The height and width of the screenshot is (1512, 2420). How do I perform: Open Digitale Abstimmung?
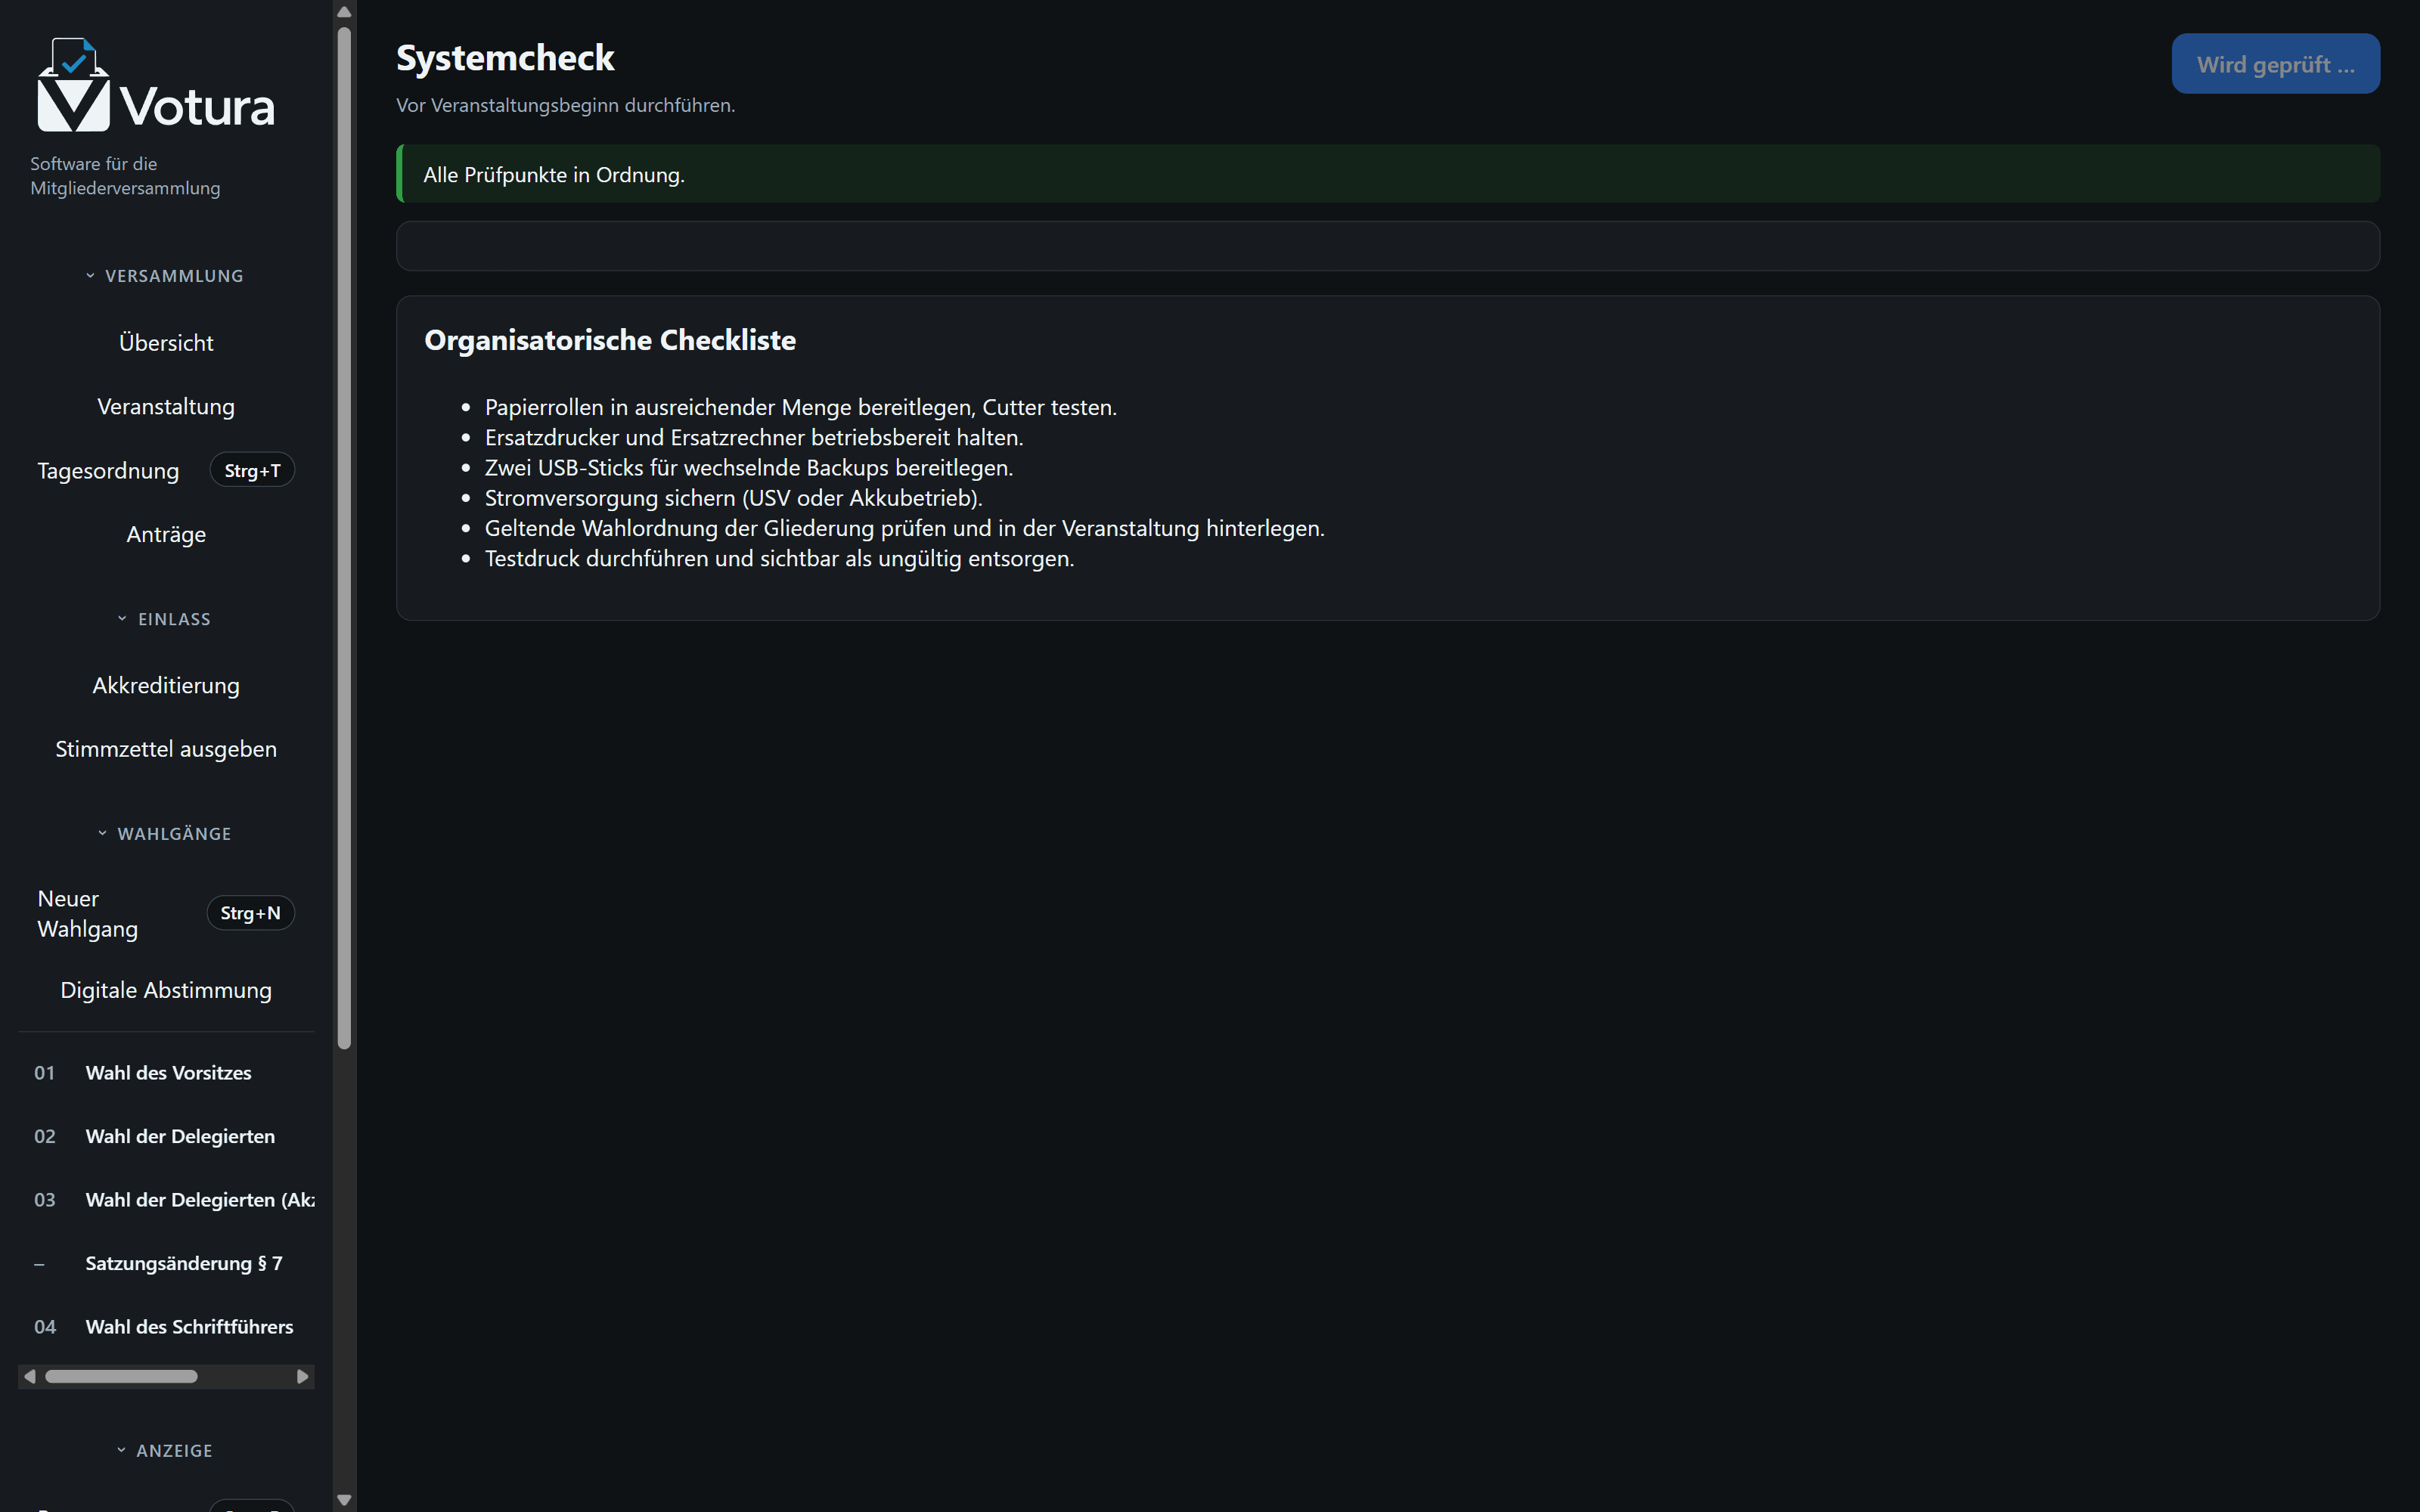(x=166, y=990)
